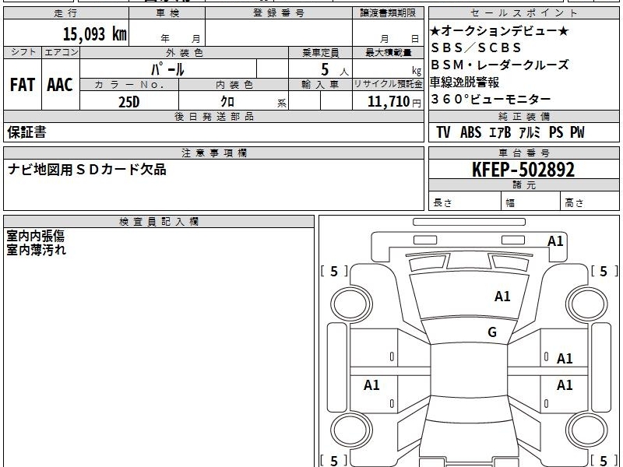The image size is (623, 467).
Task: Click the BSM・レーダークルーズ line
Action: 500,65
